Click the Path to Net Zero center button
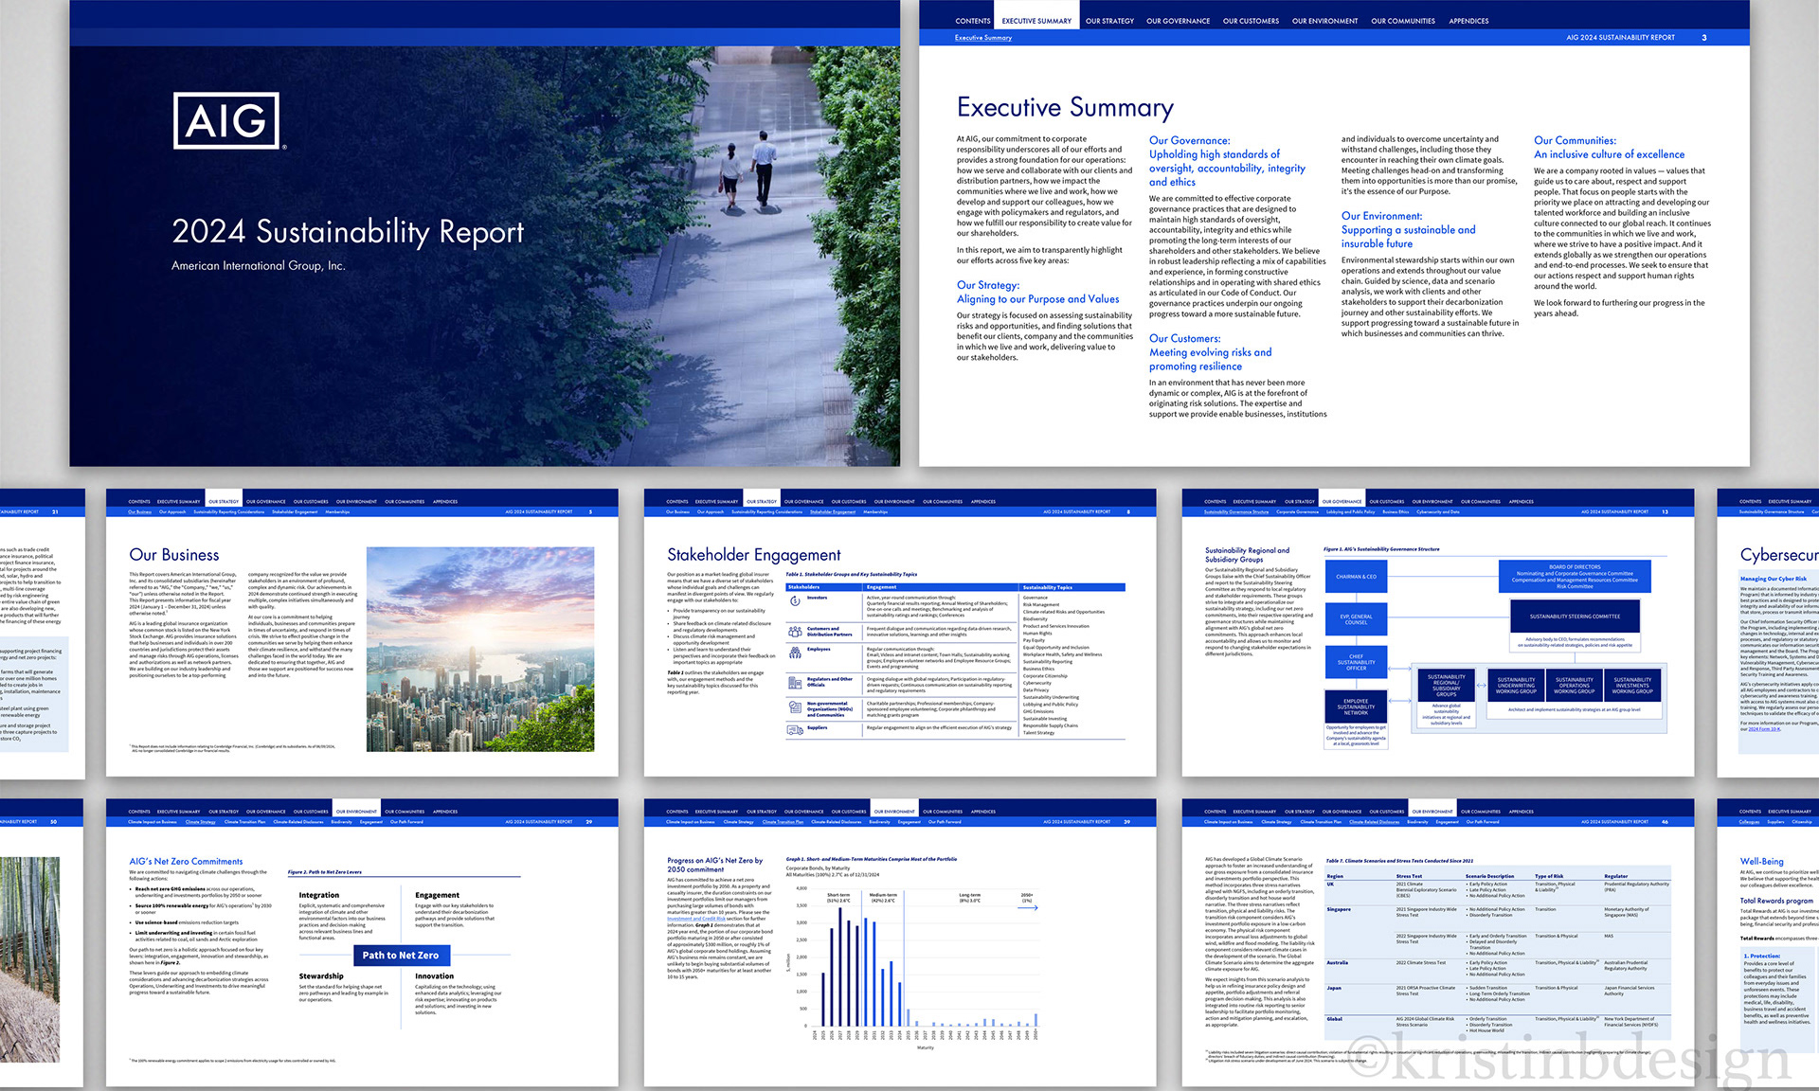Image resolution: width=1819 pixels, height=1091 pixels. (x=401, y=956)
